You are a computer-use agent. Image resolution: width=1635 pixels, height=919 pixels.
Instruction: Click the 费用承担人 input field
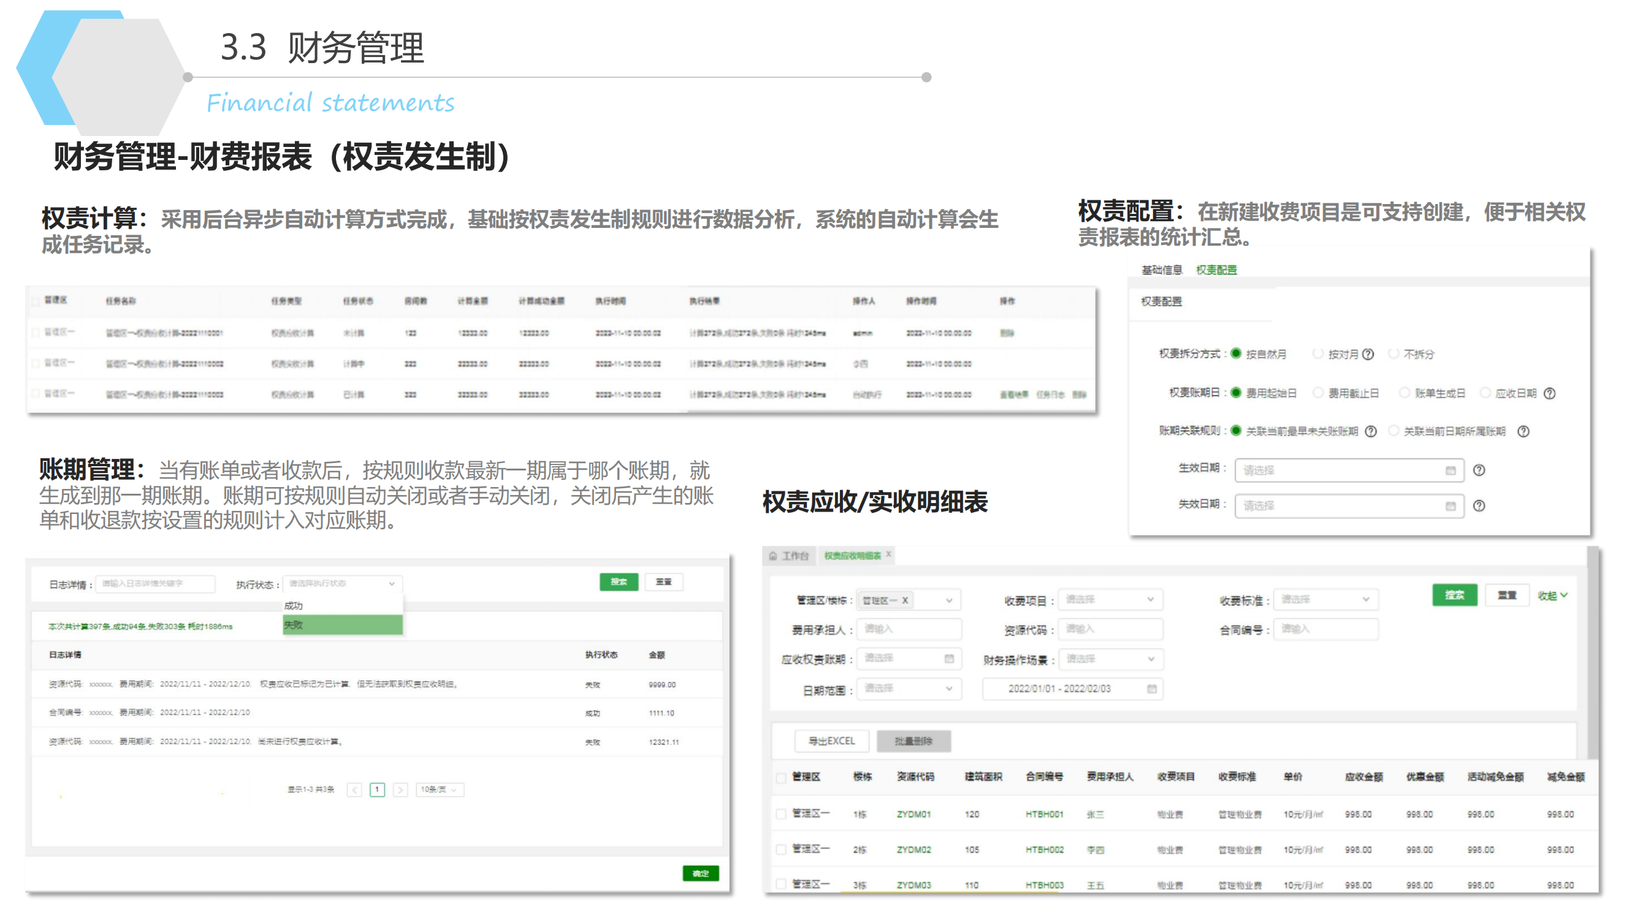[x=909, y=629]
